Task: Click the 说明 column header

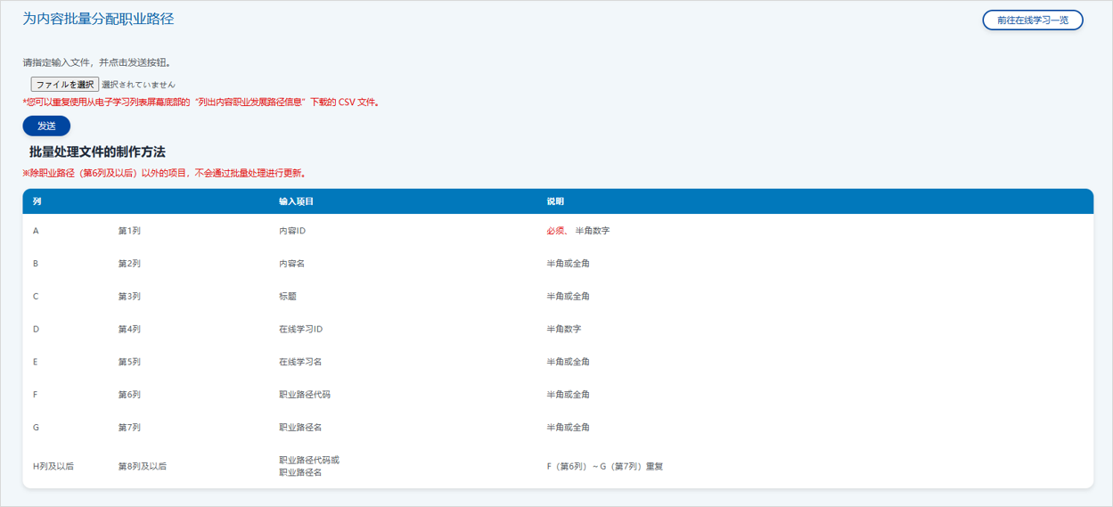Action: pyautogui.click(x=555, y=201)
